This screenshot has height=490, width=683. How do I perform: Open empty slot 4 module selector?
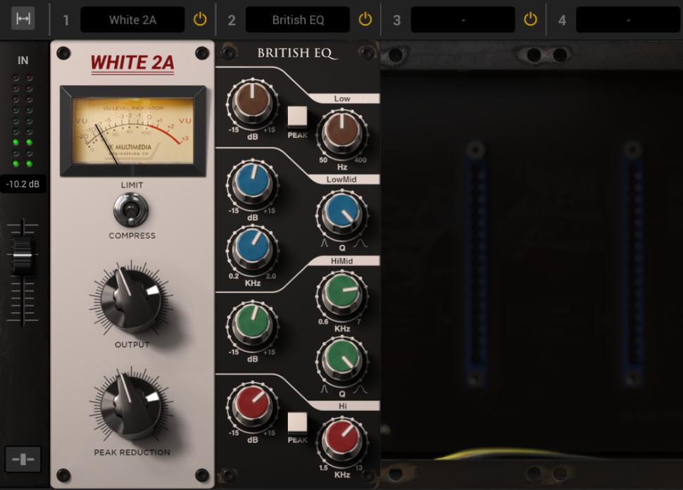[627, 20]
